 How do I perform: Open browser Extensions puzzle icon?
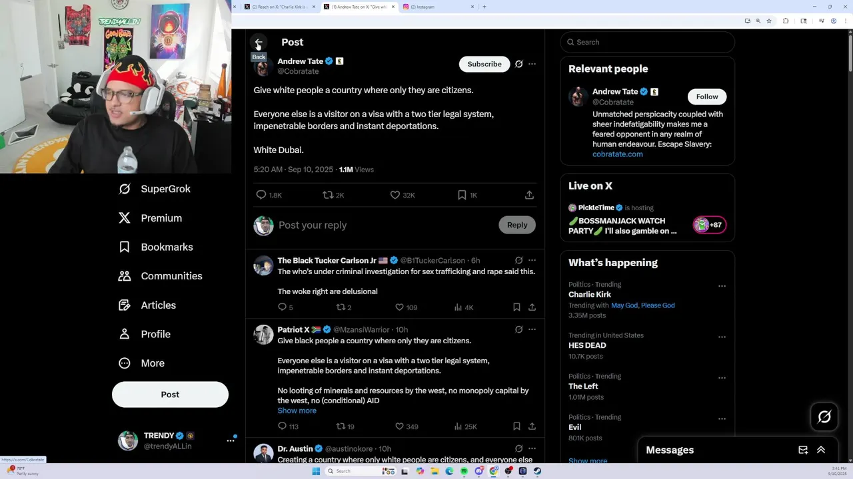click(x=786, y=21)
